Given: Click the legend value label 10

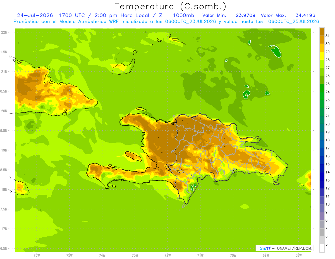Looking at the screenshot, I should pos(328,204).
